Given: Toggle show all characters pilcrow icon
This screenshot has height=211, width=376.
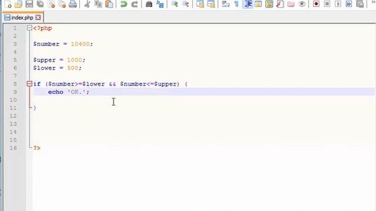Looking at the screenshot, I should point(236,4).
